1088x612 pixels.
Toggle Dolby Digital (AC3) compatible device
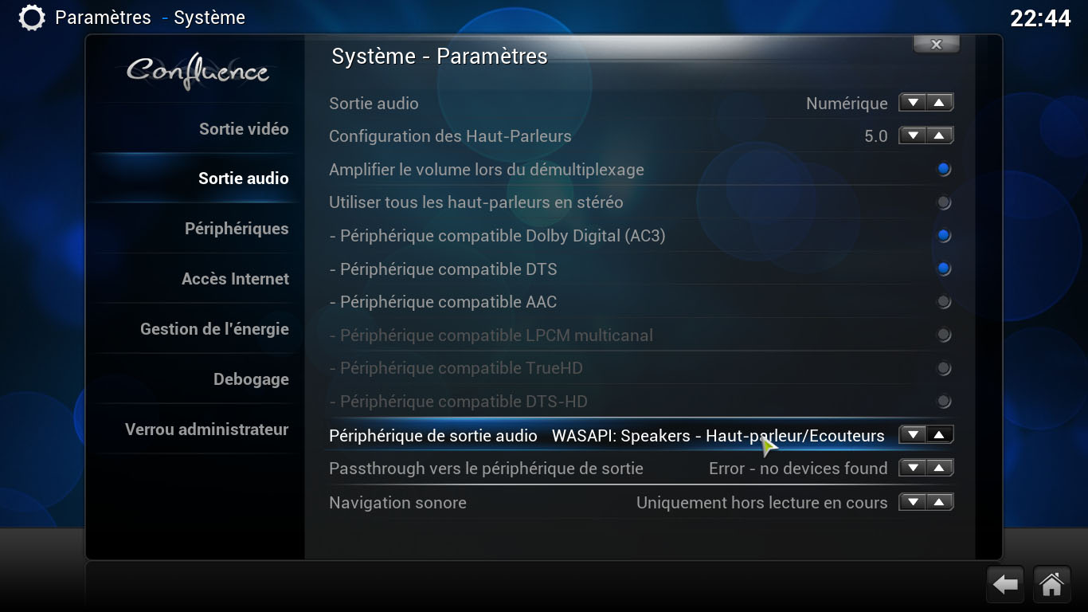click(x=944, y=236)
